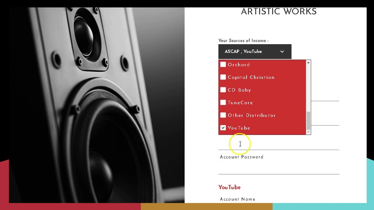The image size is (374, 210).
Task: Select the Other Distributor checkbox
Action: coord(223,115)
